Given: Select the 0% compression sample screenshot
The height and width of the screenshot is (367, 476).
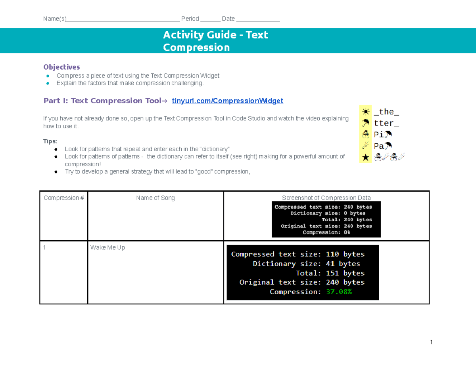Looking at the screenshot, I should 326,220.
